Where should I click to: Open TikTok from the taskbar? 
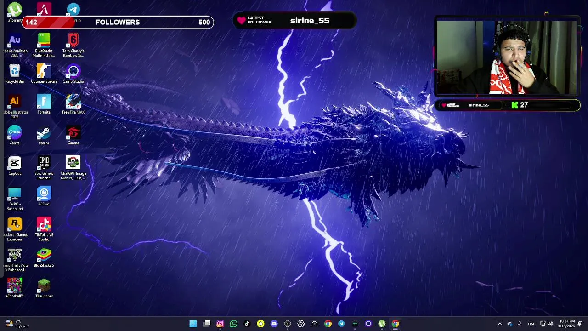point(247,324)
